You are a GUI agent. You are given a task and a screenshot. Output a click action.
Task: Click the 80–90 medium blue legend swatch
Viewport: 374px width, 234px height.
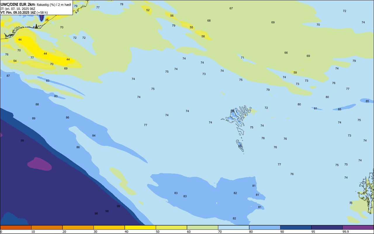pos(265,227)
